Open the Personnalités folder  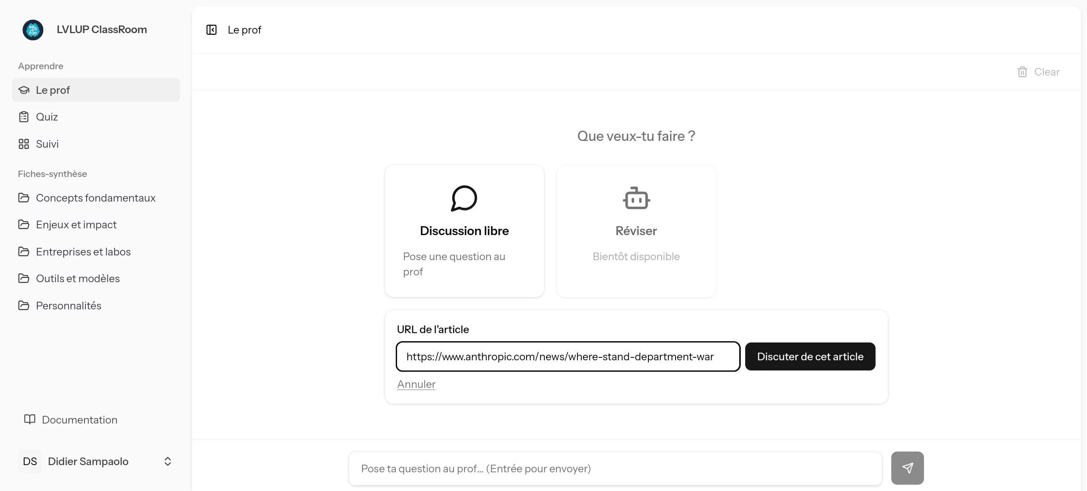(x=68, y=306)
